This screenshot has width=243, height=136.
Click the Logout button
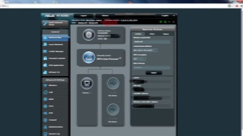84,15
